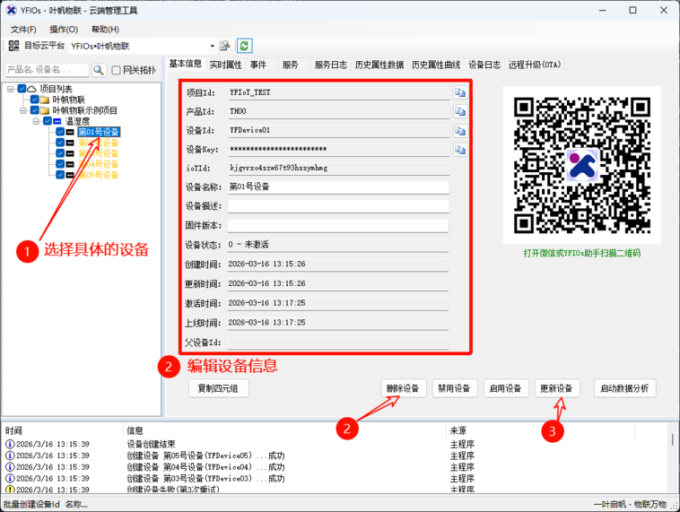The width and height of the screenshot is (680, 512).
Task: Toggle the 第01号设备 checkbox
Action: pos(60,132)
